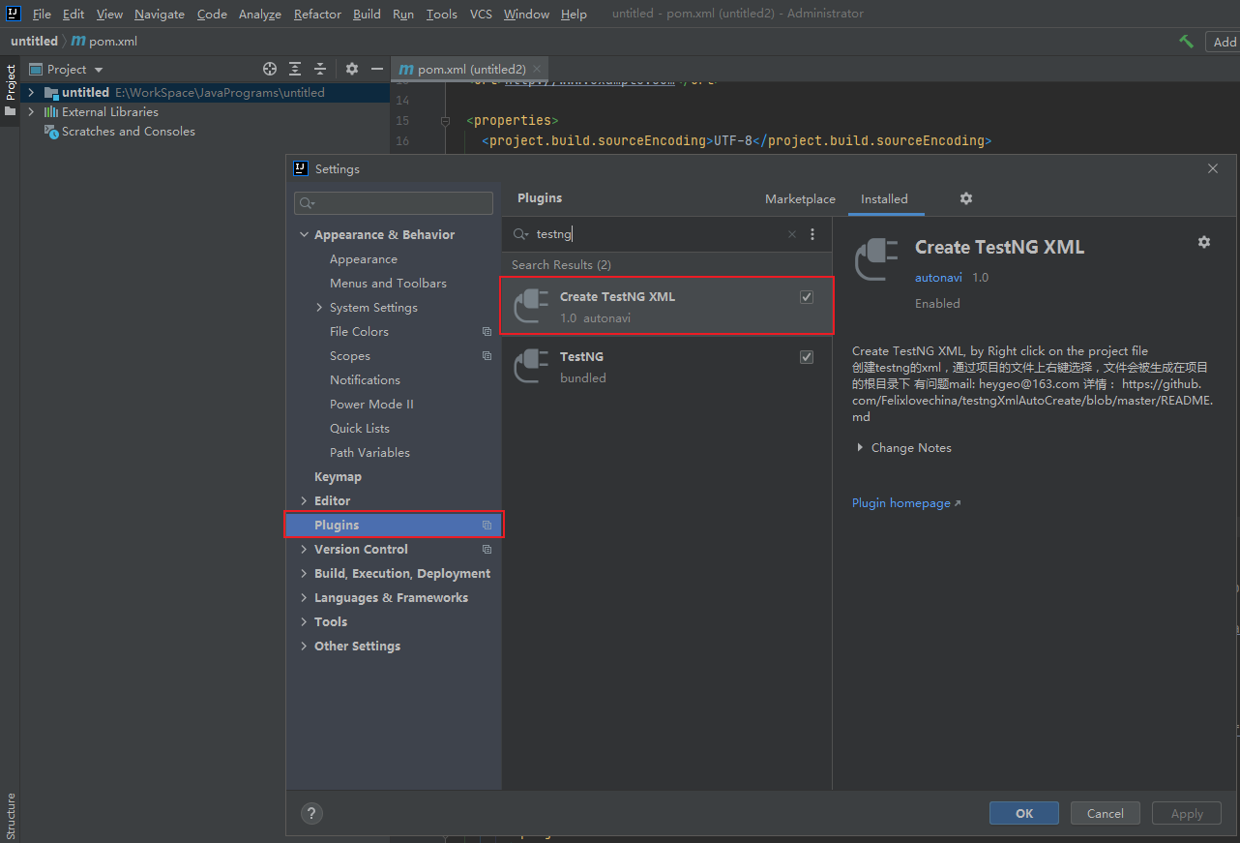Click the TestNG plugin plug icon
This screenshot has width=1240, height=843.
[x=530, y=367]
